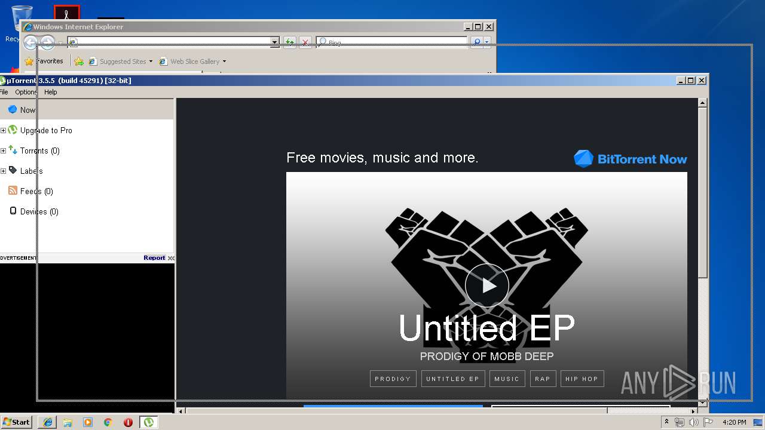Image resolution: width=765 pixels, height=430 pixels.
Task: Open the uTorrent Help menu
Action: coord(51,92)
